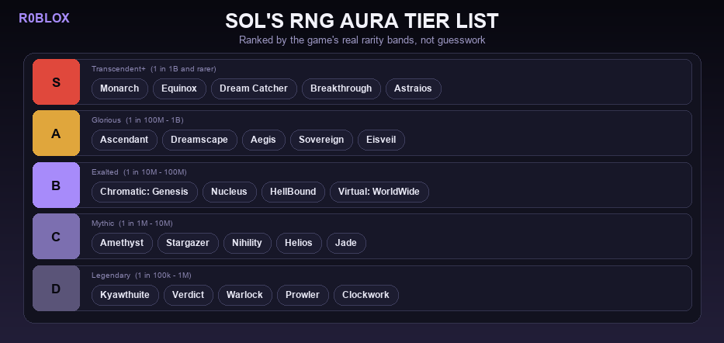
Task: Select the red S tier swatch
Action: [x=56, y=82]
